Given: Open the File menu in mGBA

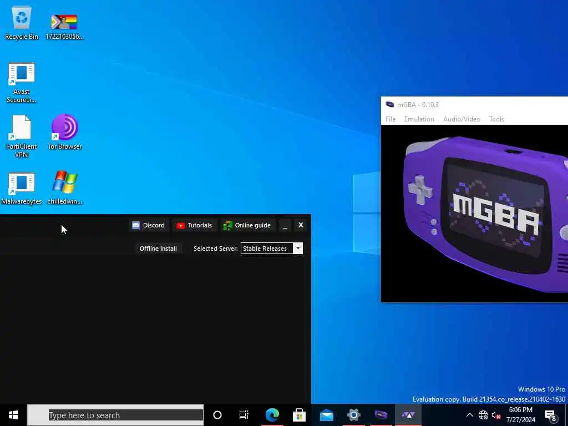Looking at the screenshot, I should click(390, 119).
